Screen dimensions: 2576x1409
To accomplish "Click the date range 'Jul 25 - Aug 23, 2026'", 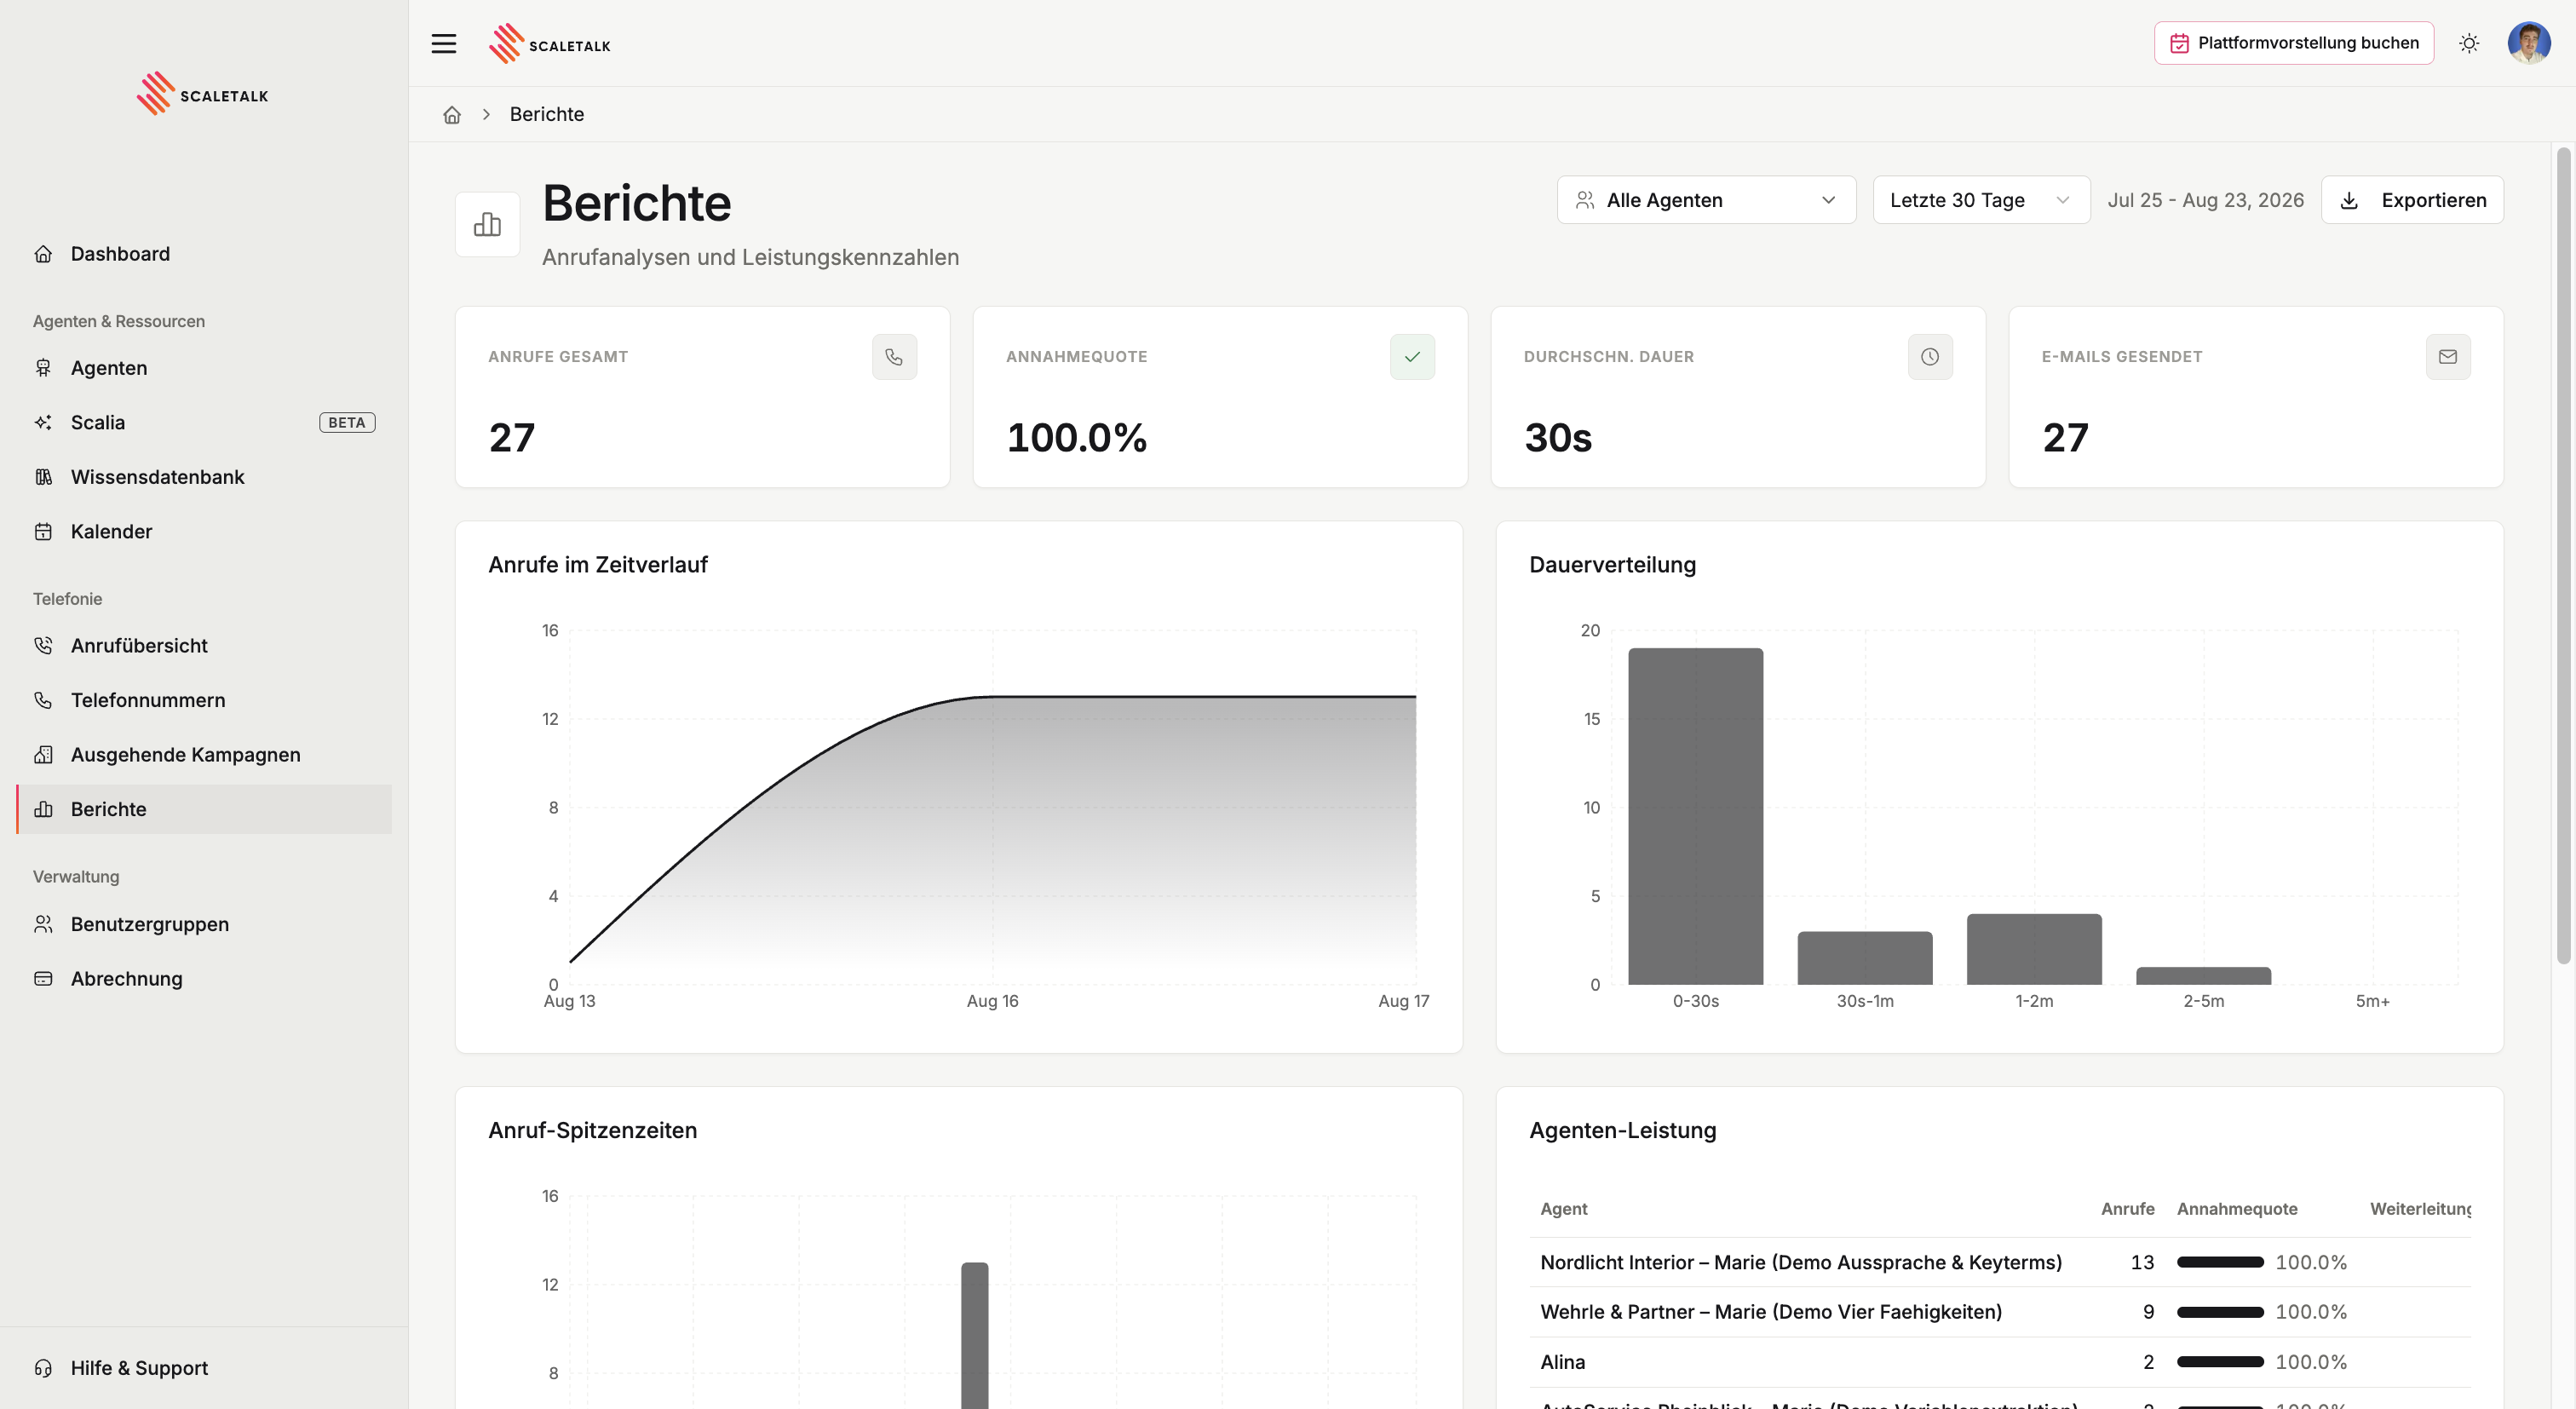I will (x=2206, y=200).
